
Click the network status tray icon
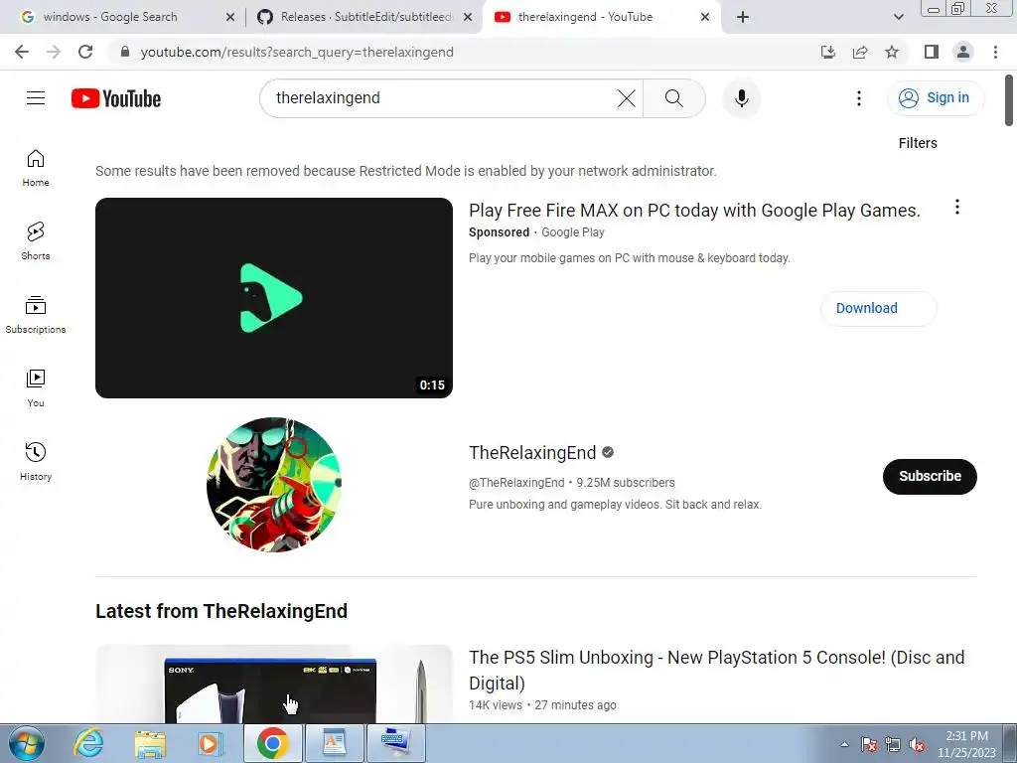(893, 744)
